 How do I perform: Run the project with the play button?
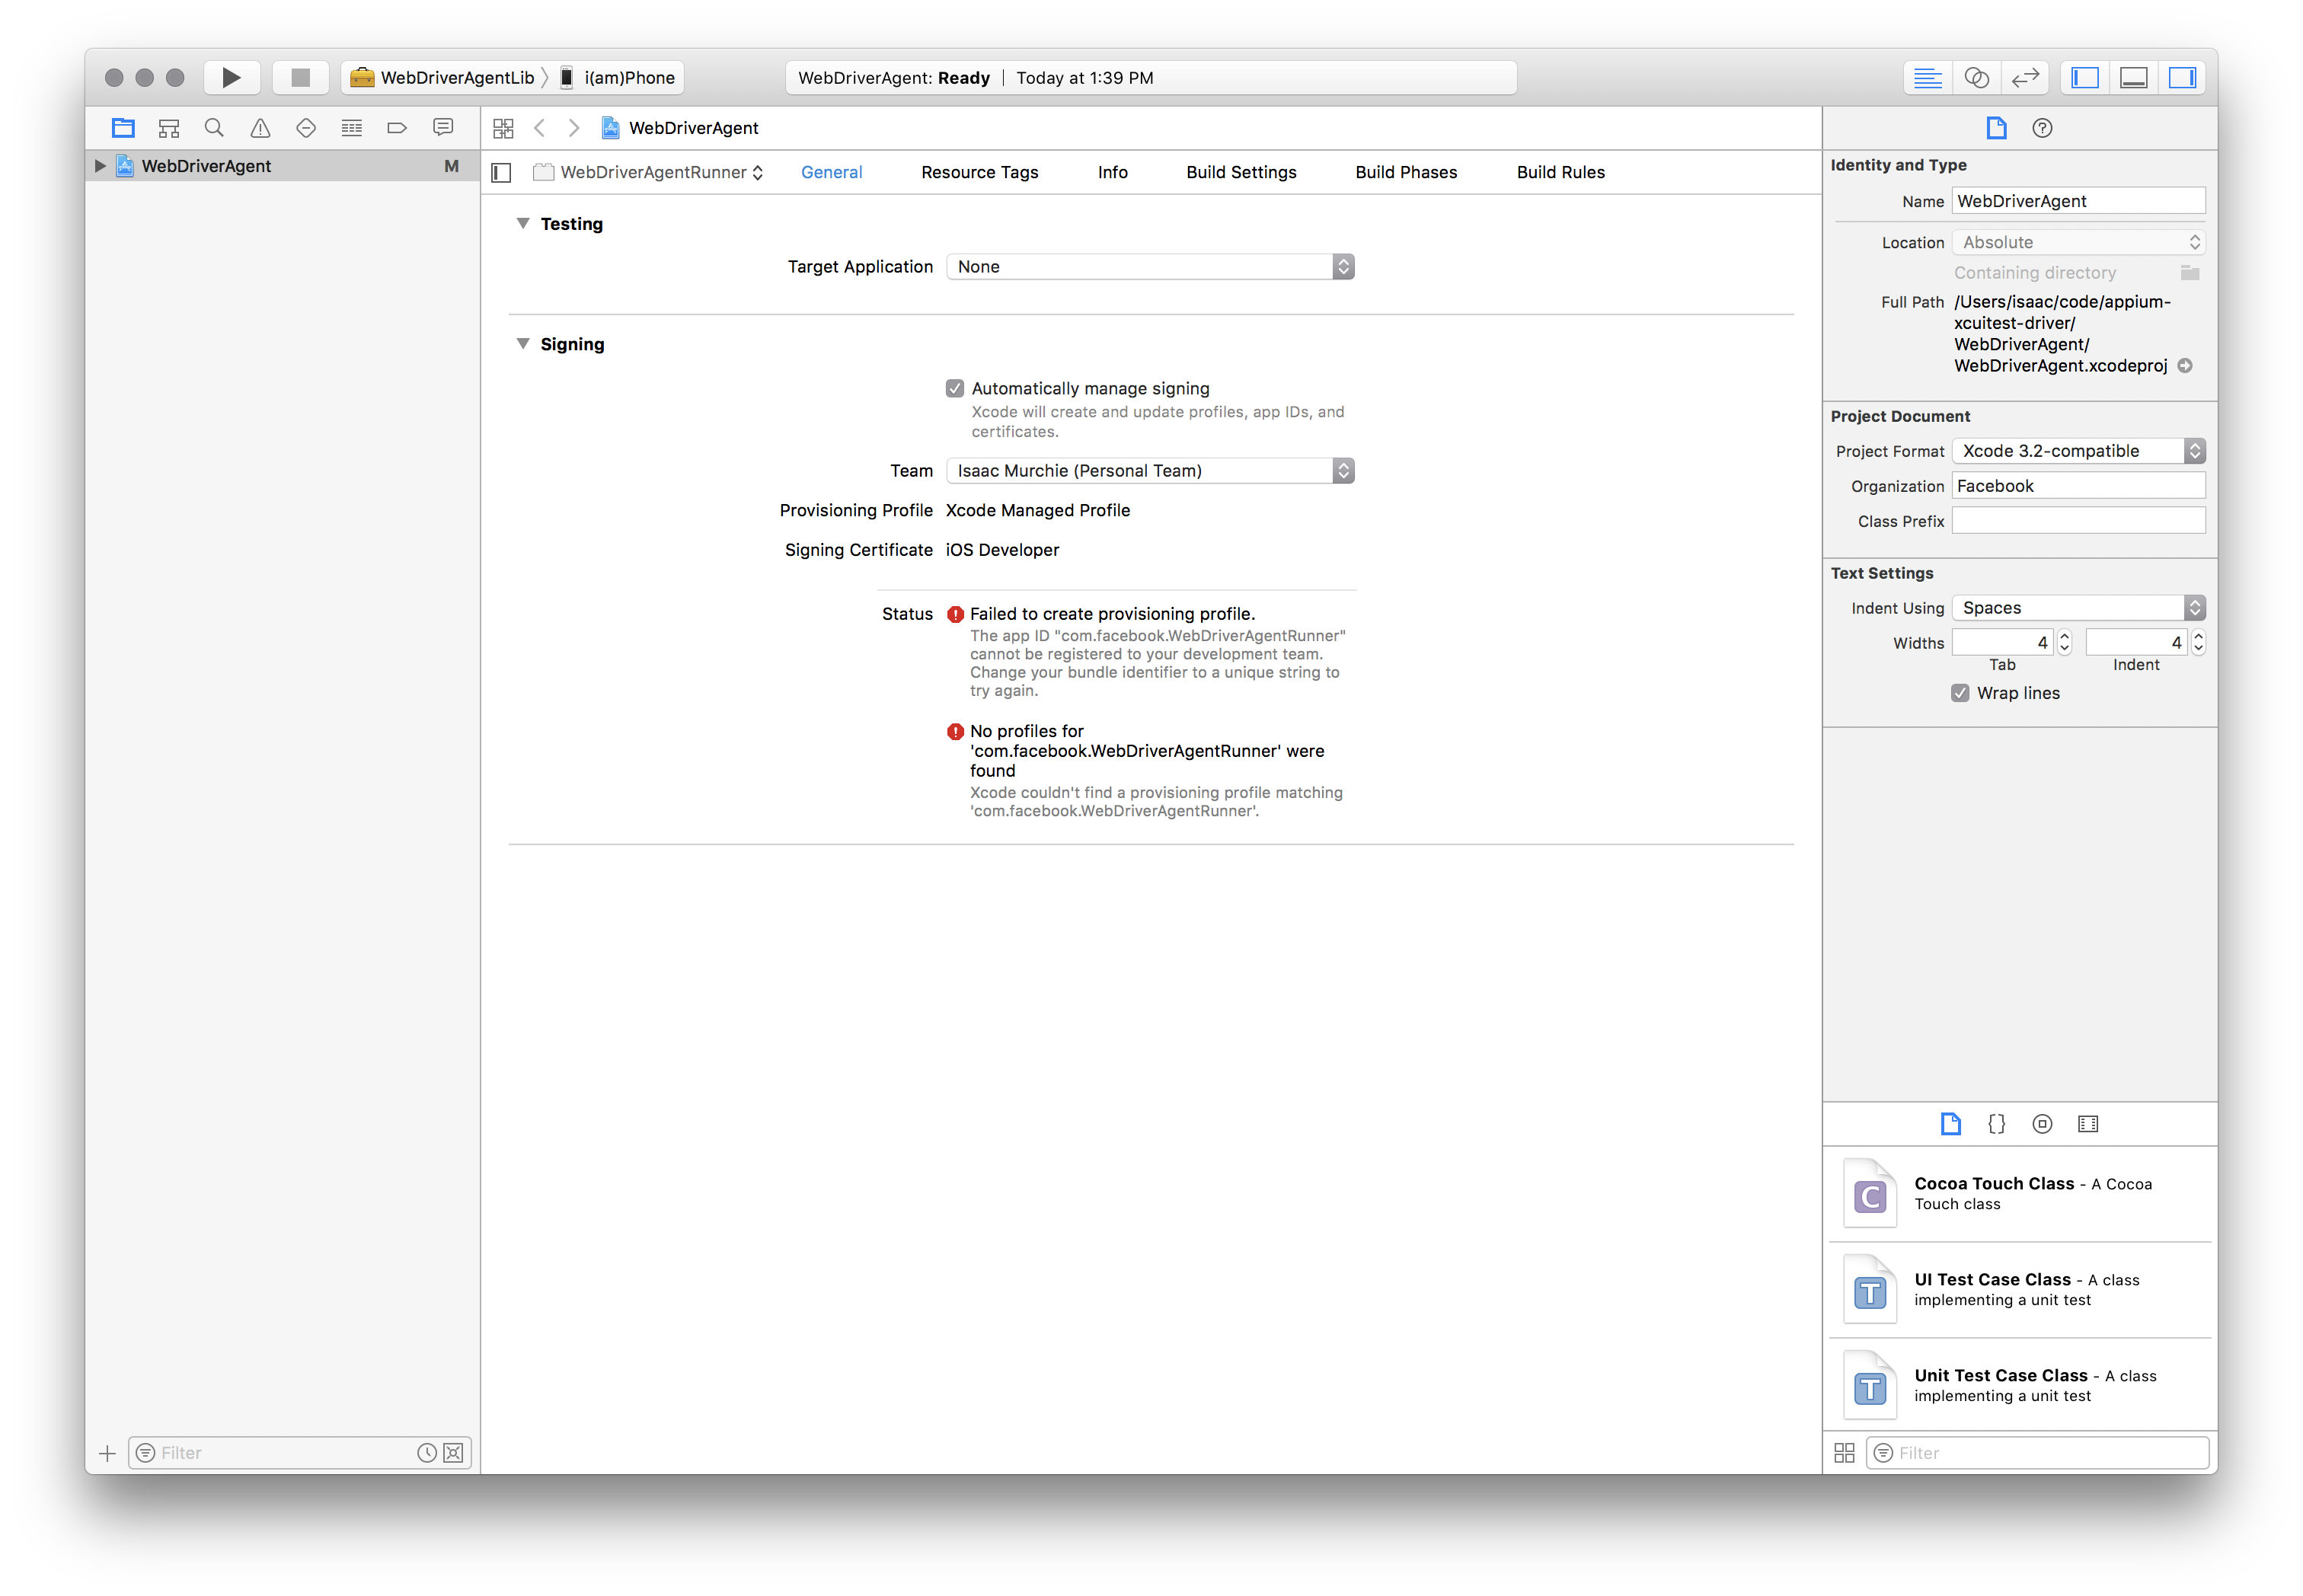pyautogui.click(x=231, y=77)
